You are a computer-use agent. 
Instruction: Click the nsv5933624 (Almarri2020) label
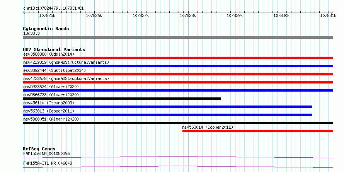(x=51, y=87)
